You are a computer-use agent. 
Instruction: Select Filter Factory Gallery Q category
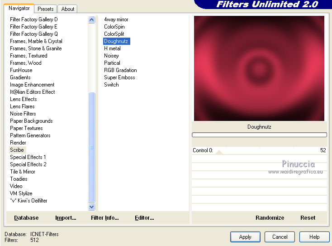tap(33, 34)
